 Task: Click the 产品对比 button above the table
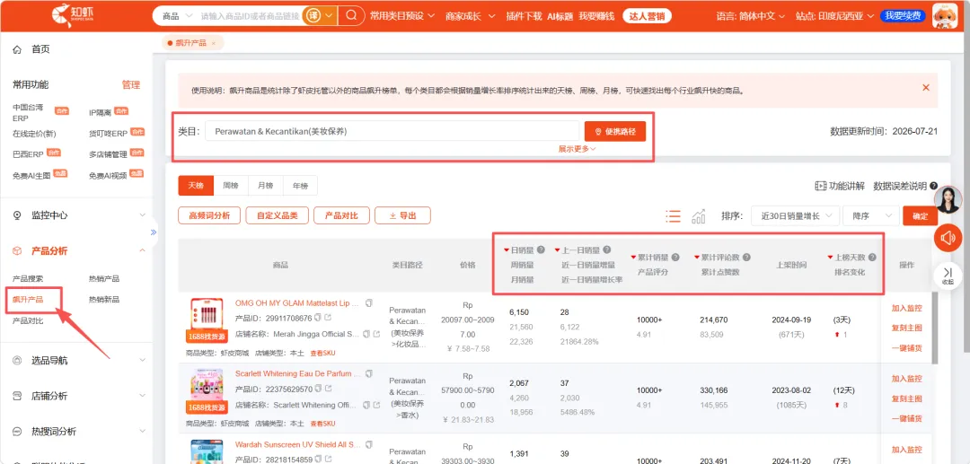click(x=341, y=215)
